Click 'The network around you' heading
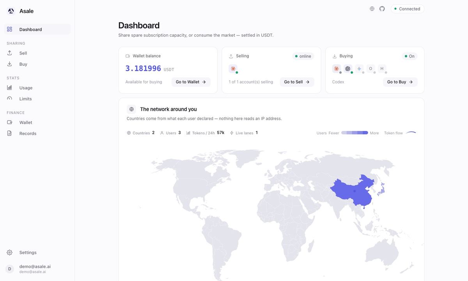The image size is (468, 281). (168, 109)
